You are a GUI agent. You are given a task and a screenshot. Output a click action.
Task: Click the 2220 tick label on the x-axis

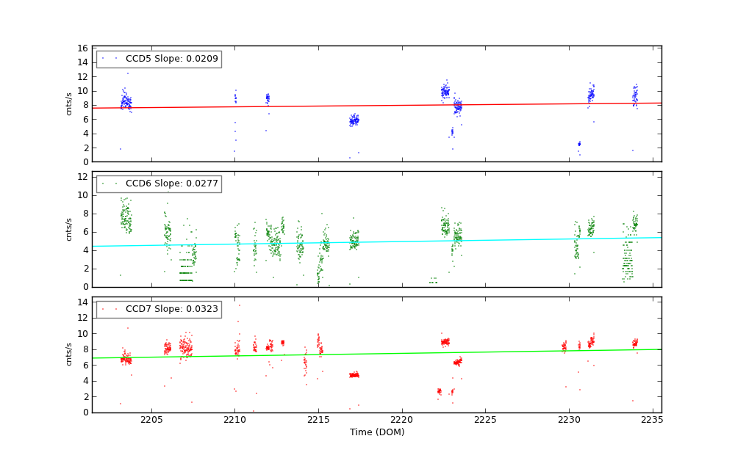click(402, 420)
